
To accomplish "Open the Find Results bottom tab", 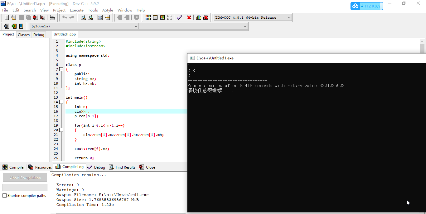I will point(122,167).
